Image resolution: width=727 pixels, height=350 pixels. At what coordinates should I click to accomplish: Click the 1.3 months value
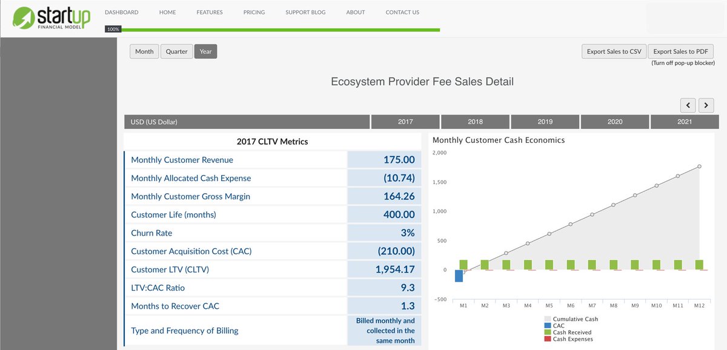[408, 306]
